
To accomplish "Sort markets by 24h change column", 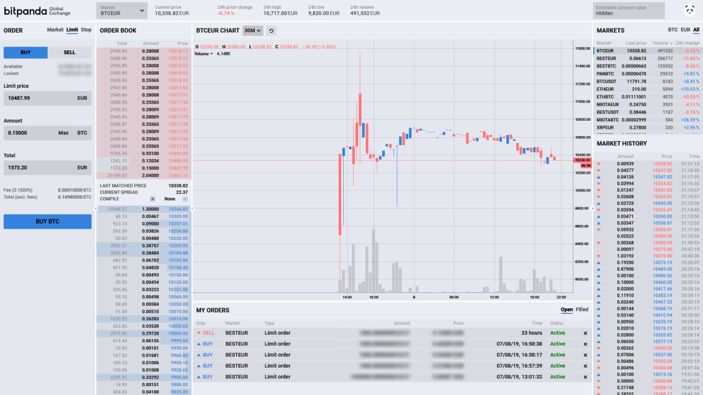I will coord(687,43).
